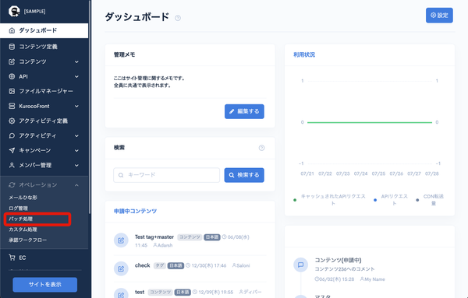Expand the アクティビティ submenu chevron
Screen dimensions: 468x298
76,135
